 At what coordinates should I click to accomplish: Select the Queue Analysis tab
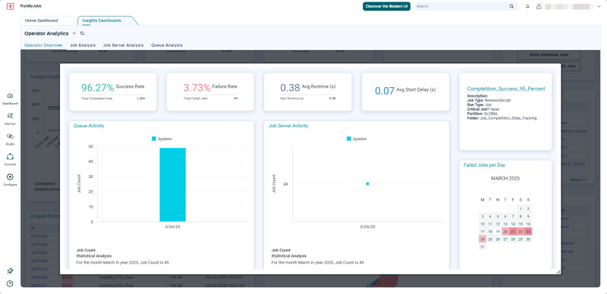pos(167,45)
